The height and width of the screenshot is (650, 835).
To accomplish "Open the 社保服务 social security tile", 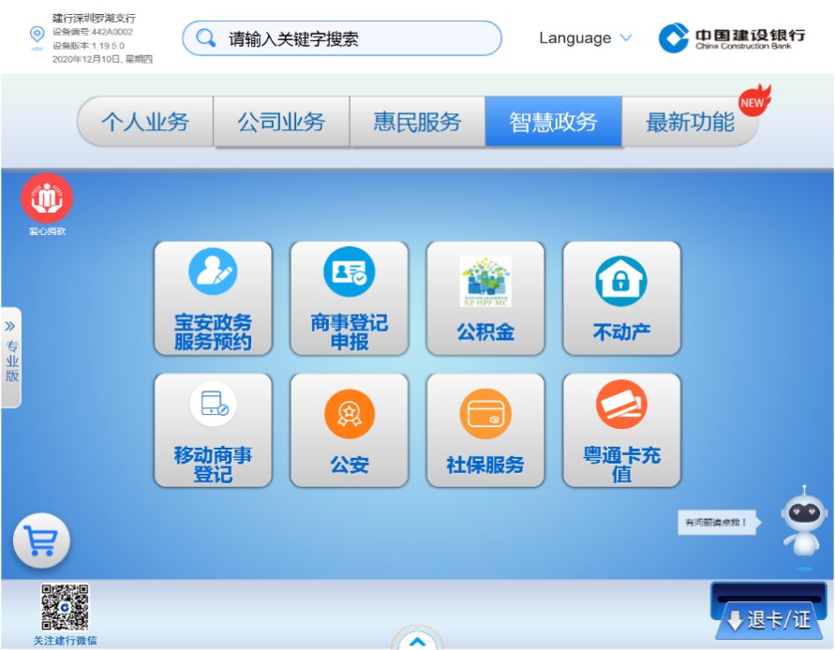I will coord(485,430).
